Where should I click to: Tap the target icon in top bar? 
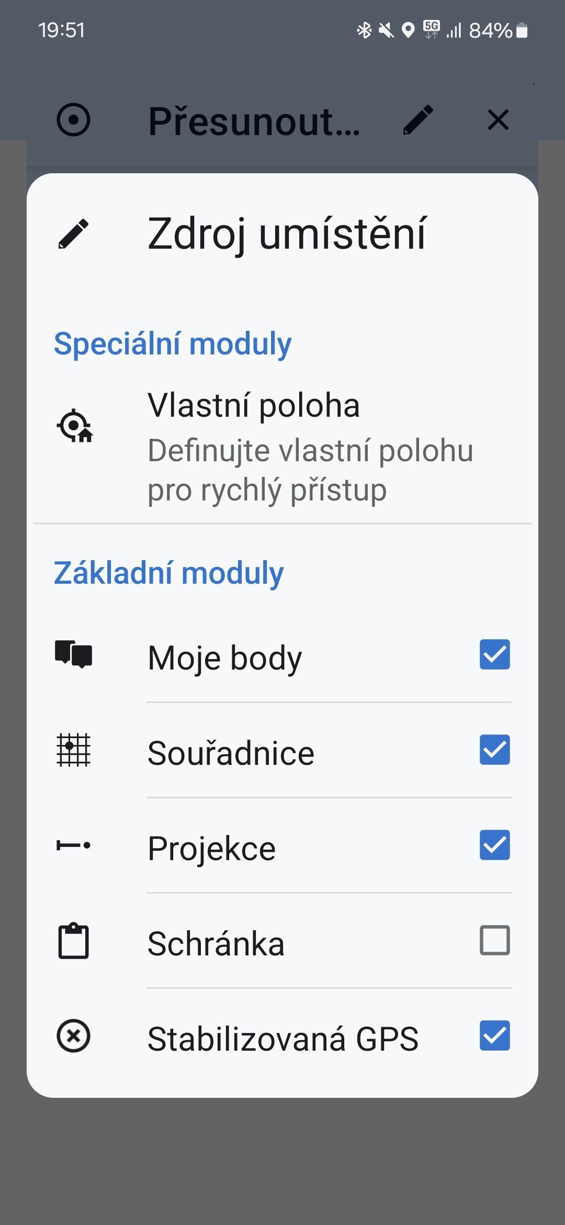(x=73, y=120)
